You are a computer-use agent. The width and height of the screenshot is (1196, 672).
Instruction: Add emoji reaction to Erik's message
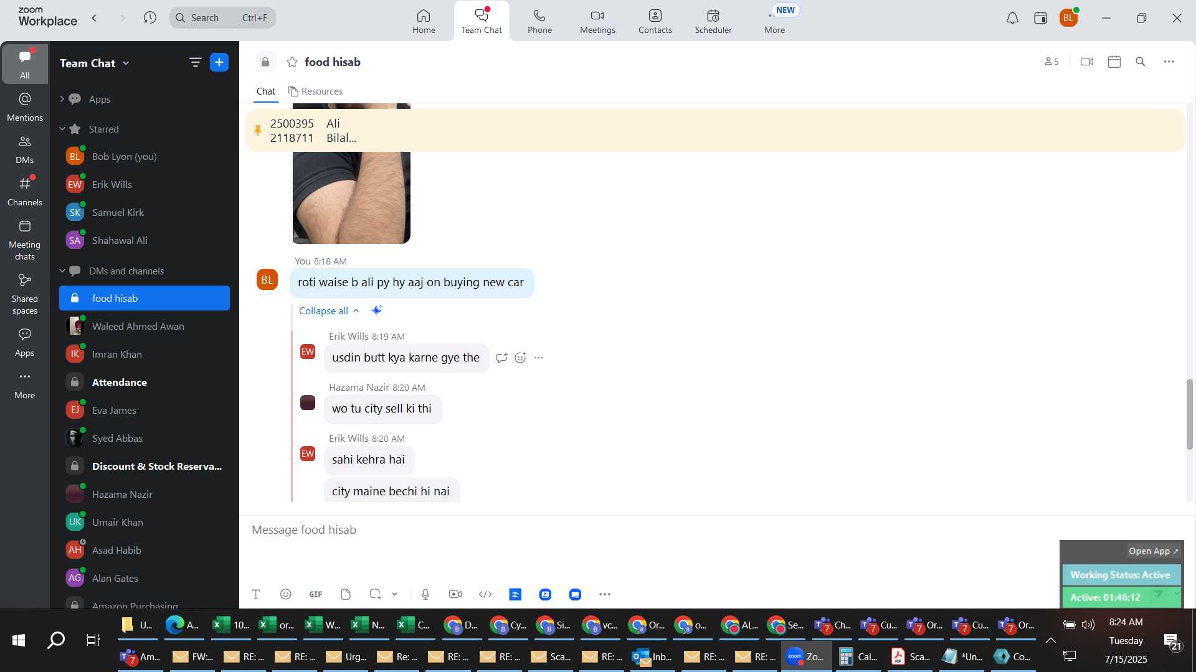click(521, 358)
